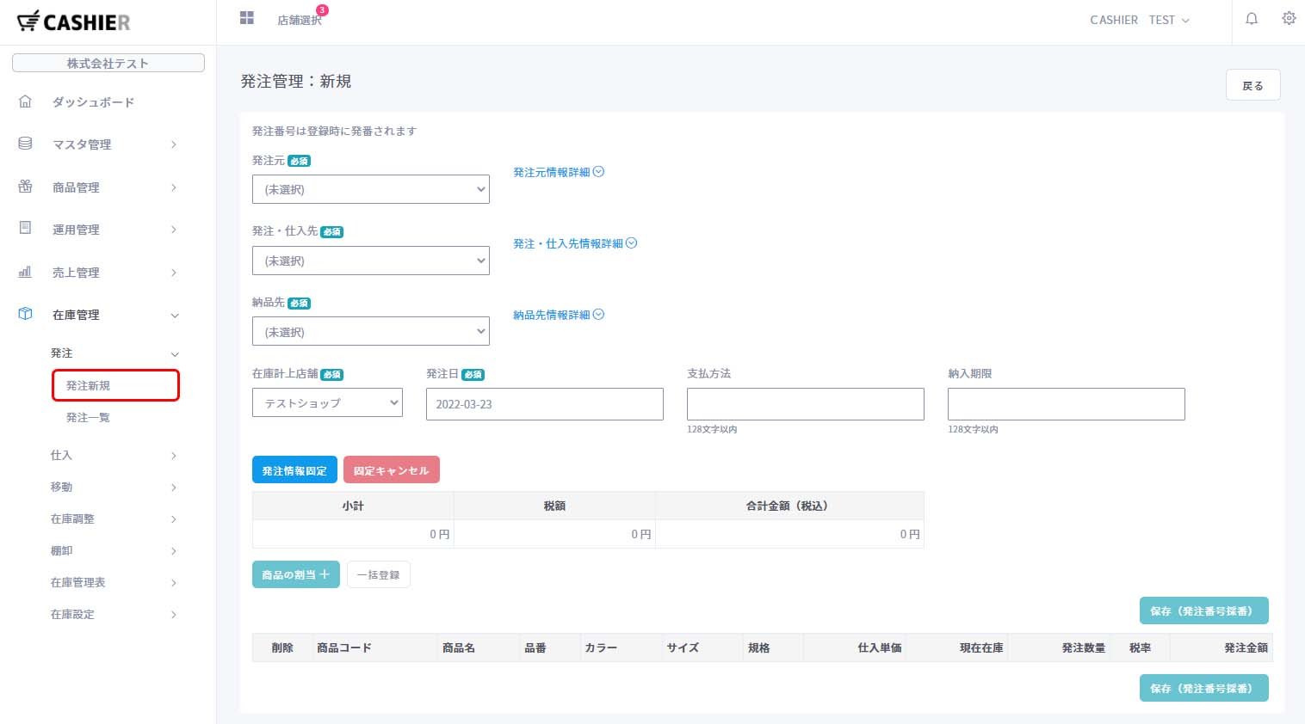Click 一括登録 button
The height and width of the screenshot is (724, 1305).
click(x=379, y=574)
